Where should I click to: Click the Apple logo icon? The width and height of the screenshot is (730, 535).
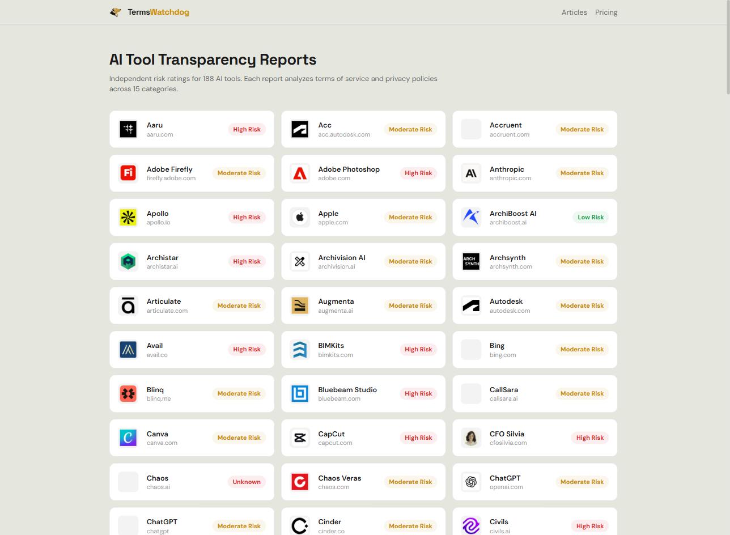pos(300,217)
